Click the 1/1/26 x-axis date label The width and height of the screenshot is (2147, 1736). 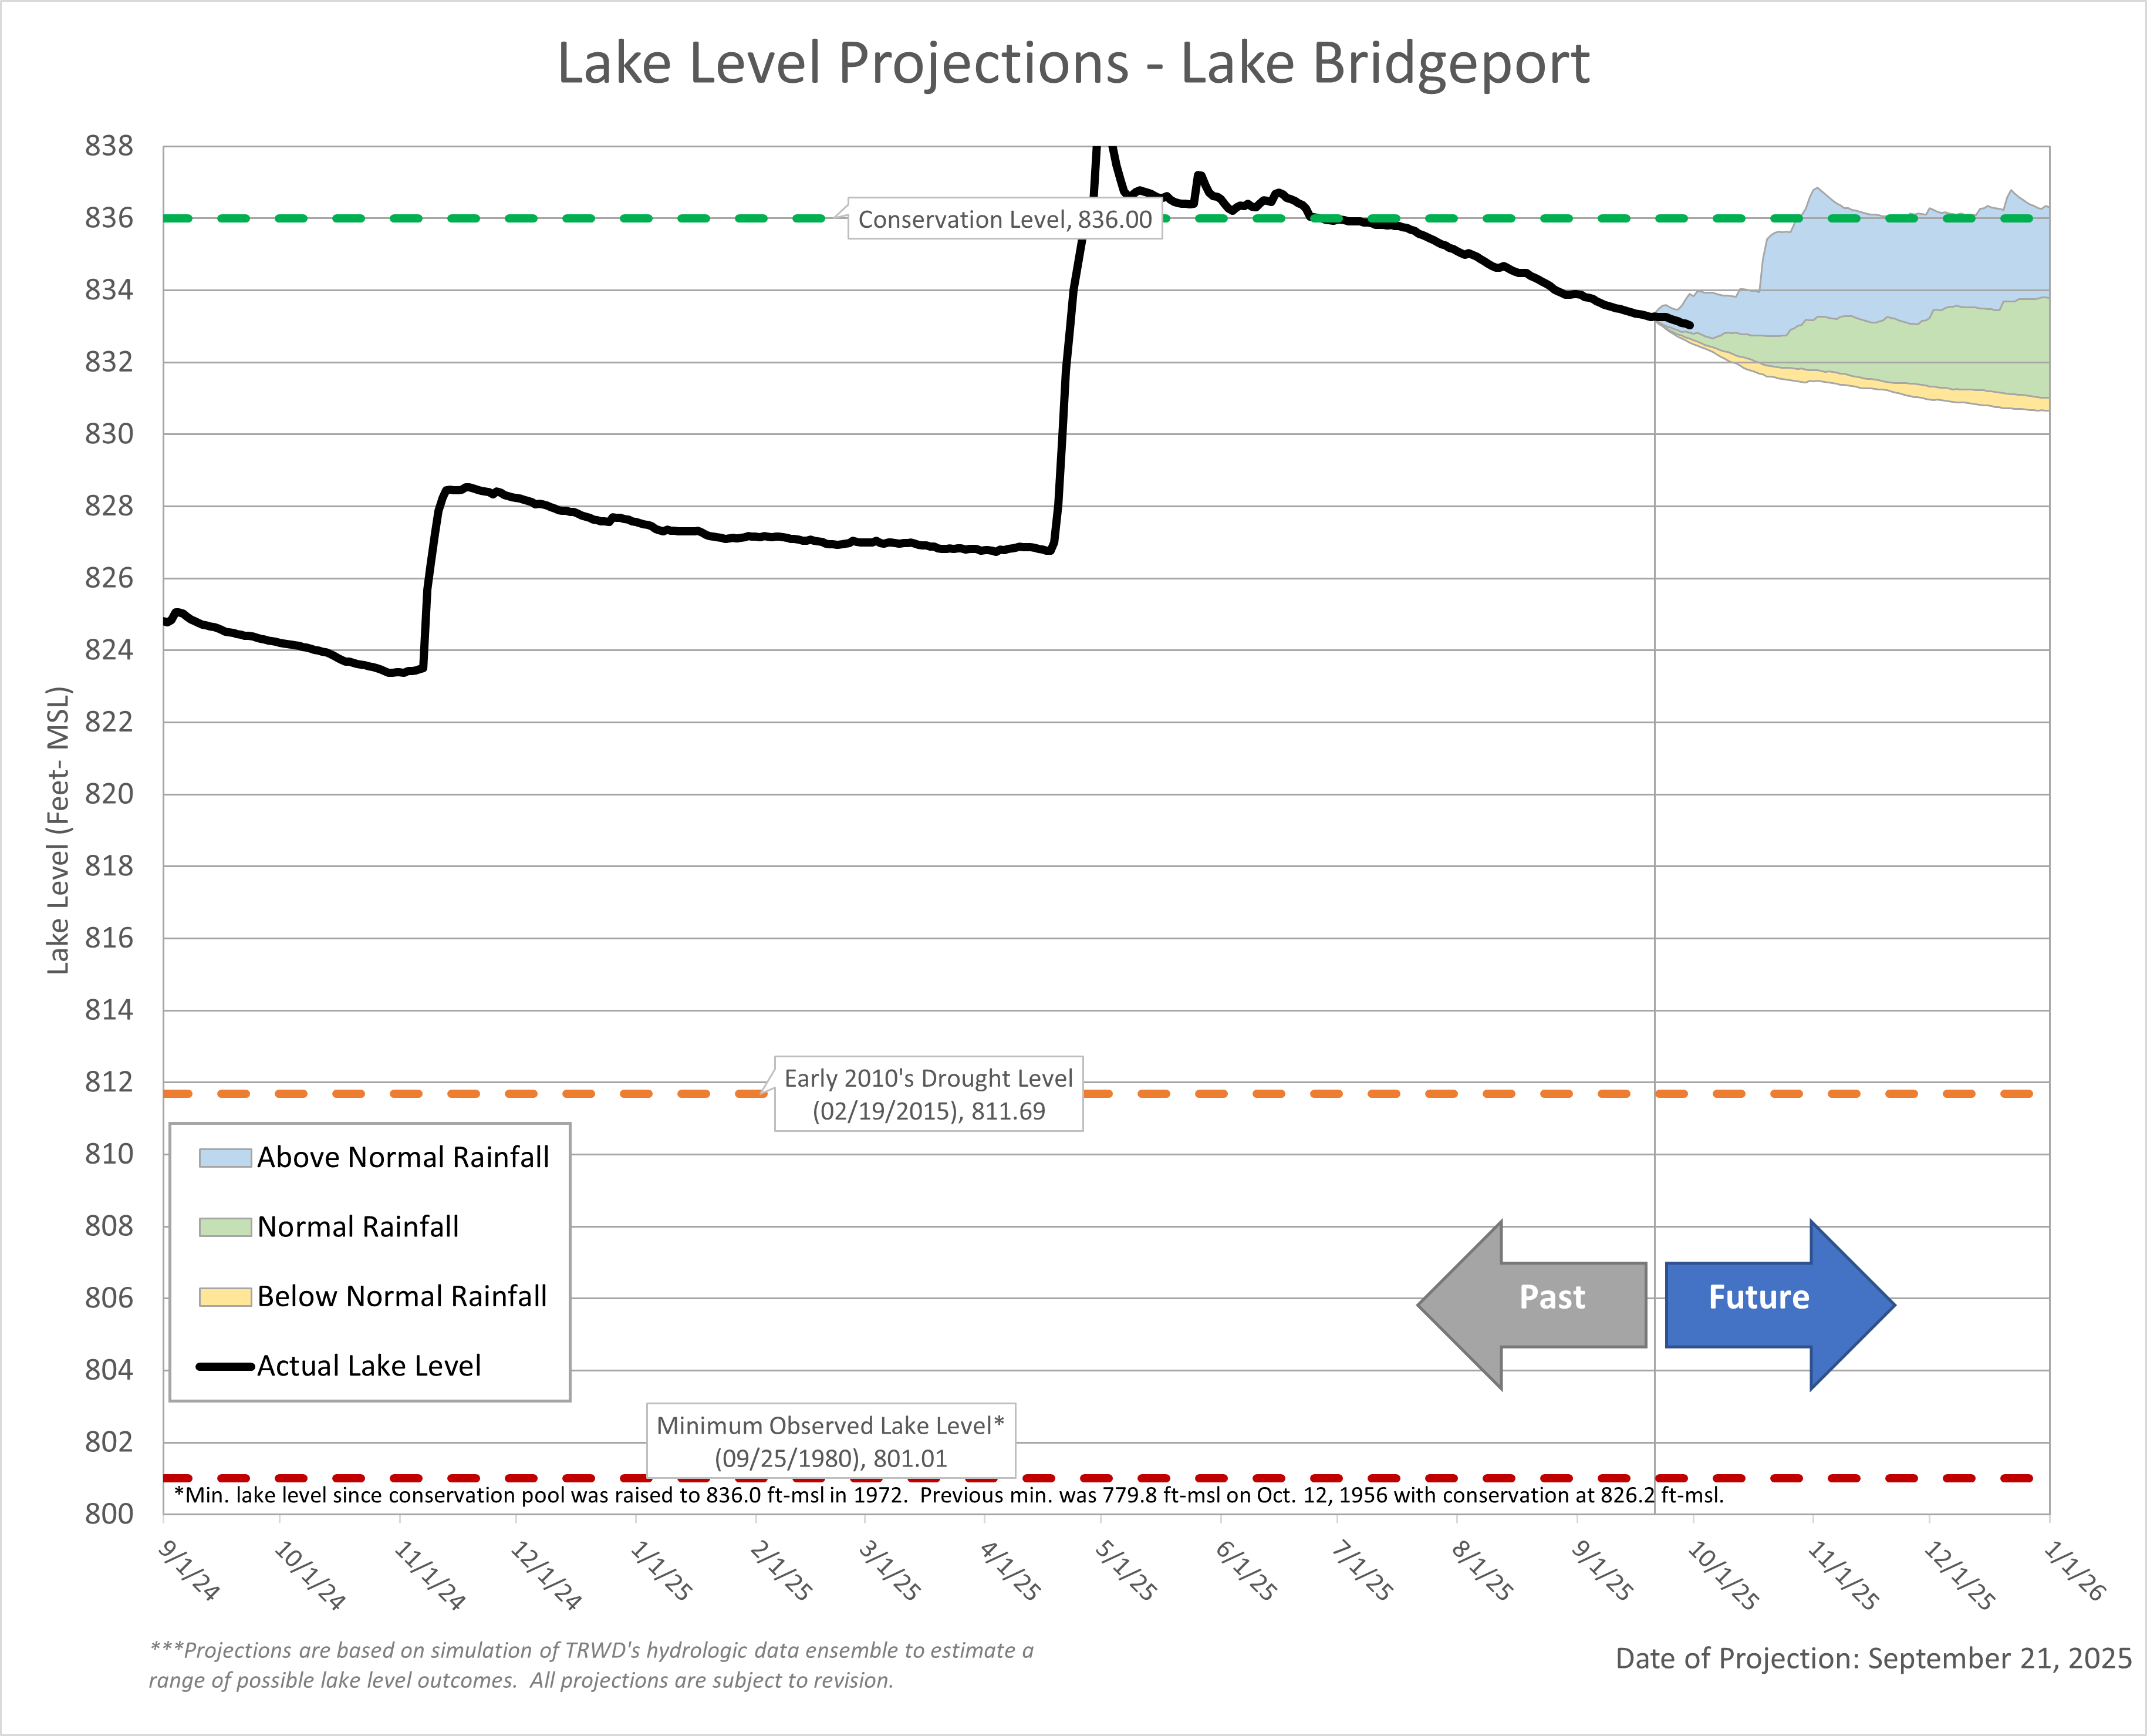pyautogui.click(x=2074, y=1570)
